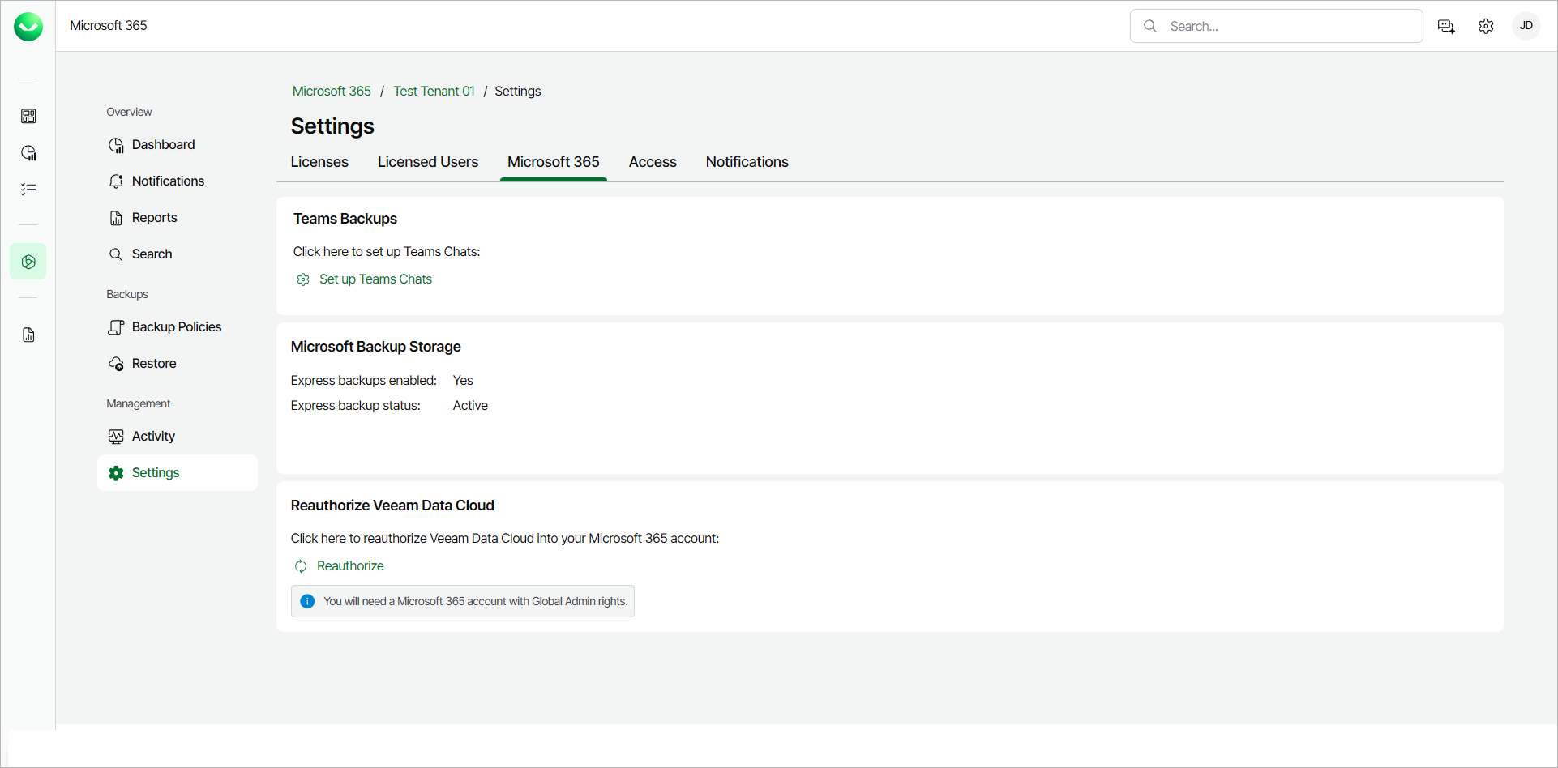Screen dimensions: 1558x768
Task: Open Restore in the sidebar
Action: 154,364
